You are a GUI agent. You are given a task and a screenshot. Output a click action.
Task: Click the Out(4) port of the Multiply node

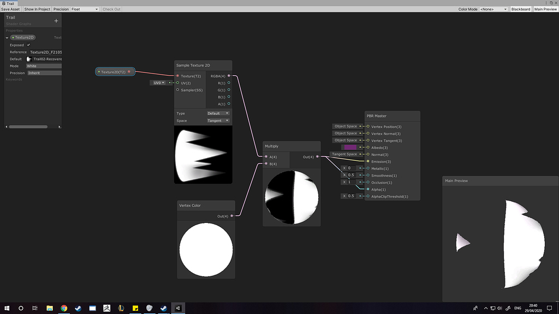[x=317, y=156]
